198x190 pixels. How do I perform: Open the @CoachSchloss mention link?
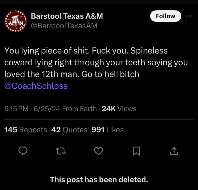click(x=36, y=86)
